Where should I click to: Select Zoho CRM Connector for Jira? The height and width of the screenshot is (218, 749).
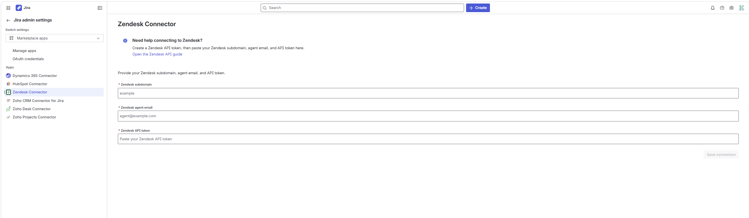click(38, 101)
